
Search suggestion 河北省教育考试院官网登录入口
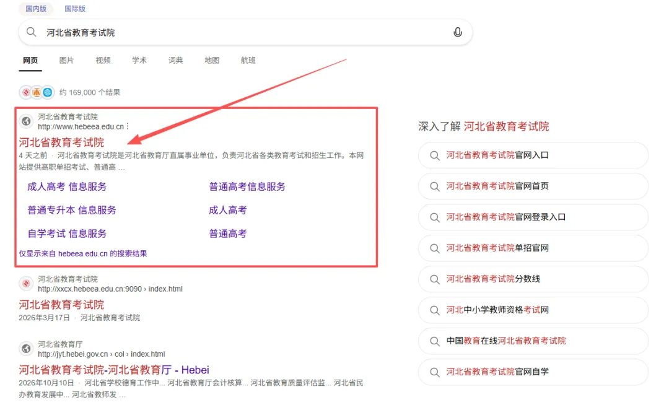pos(533,217)
